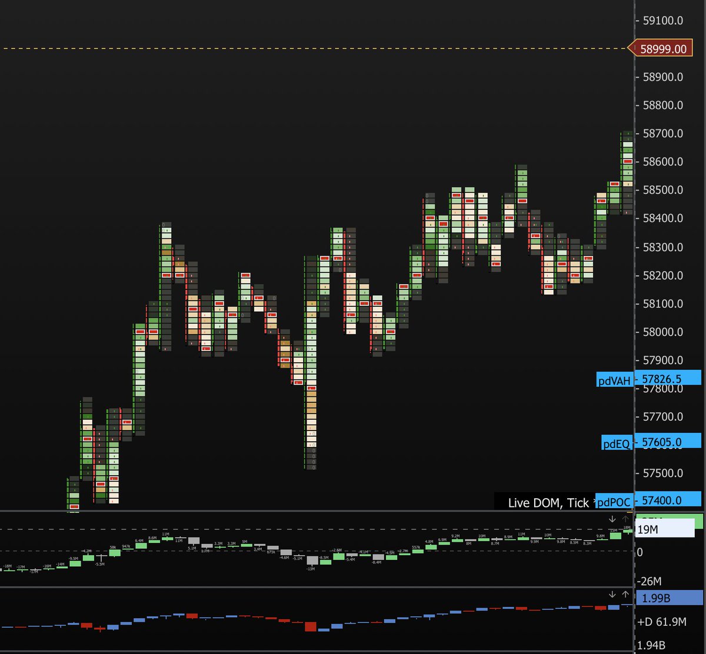
Task: Click the 1.99B cumulative value tag
Action: 670,599
